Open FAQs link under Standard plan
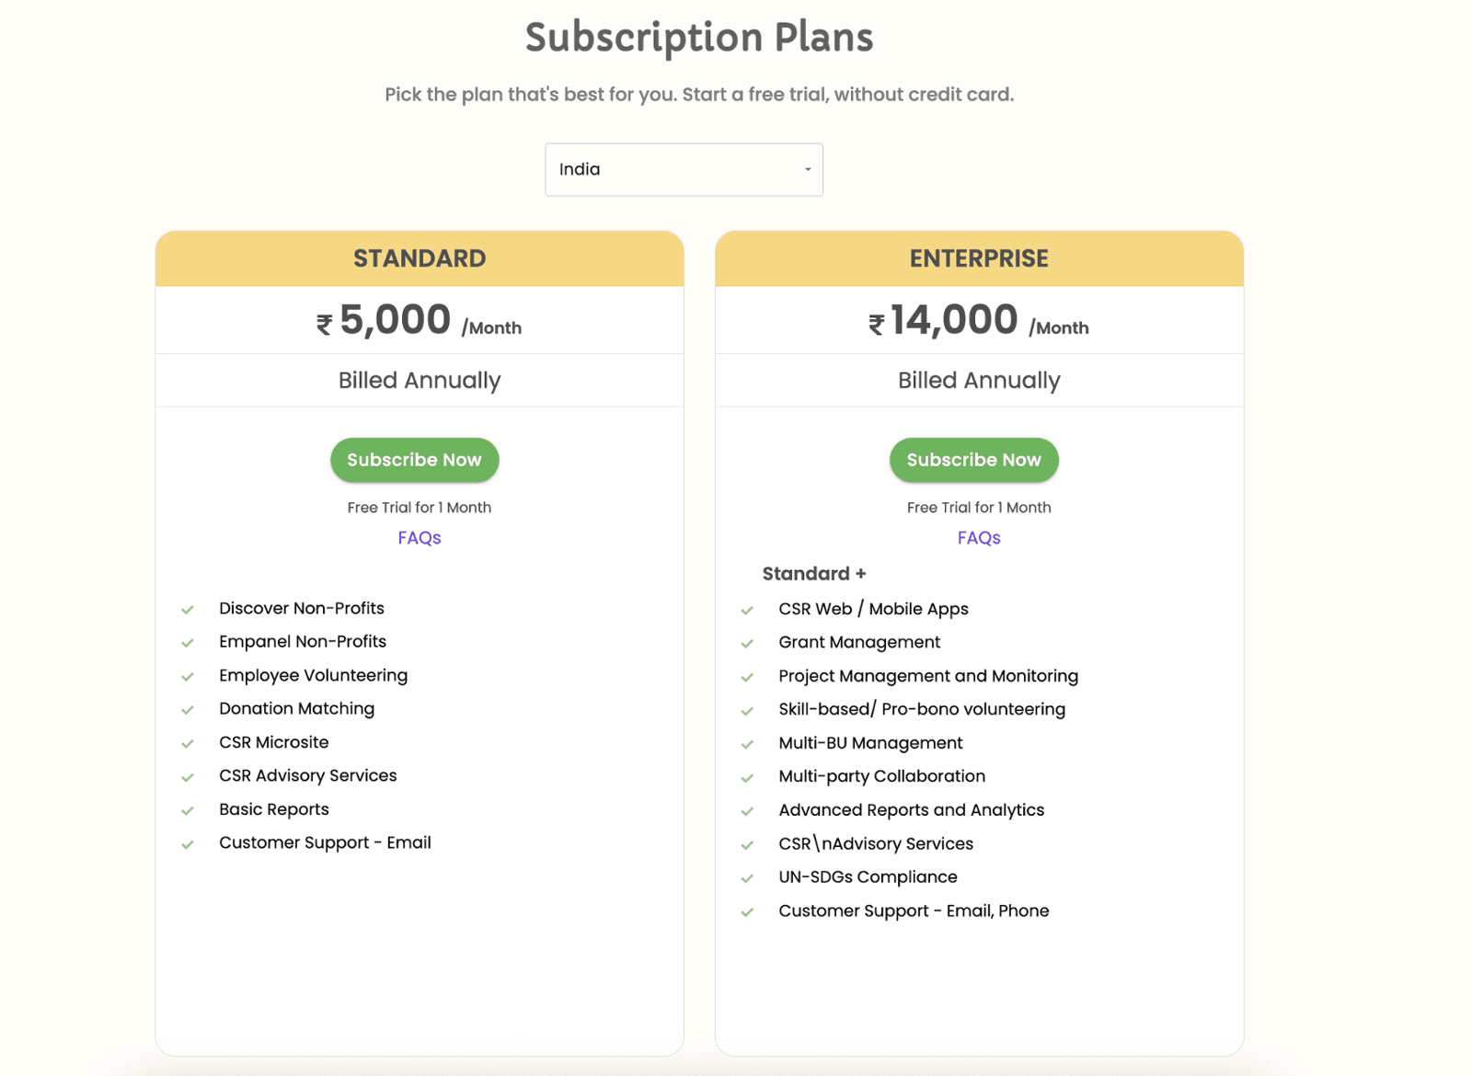The width and height of the screenshot is (1472, 1076). [420, 538]
